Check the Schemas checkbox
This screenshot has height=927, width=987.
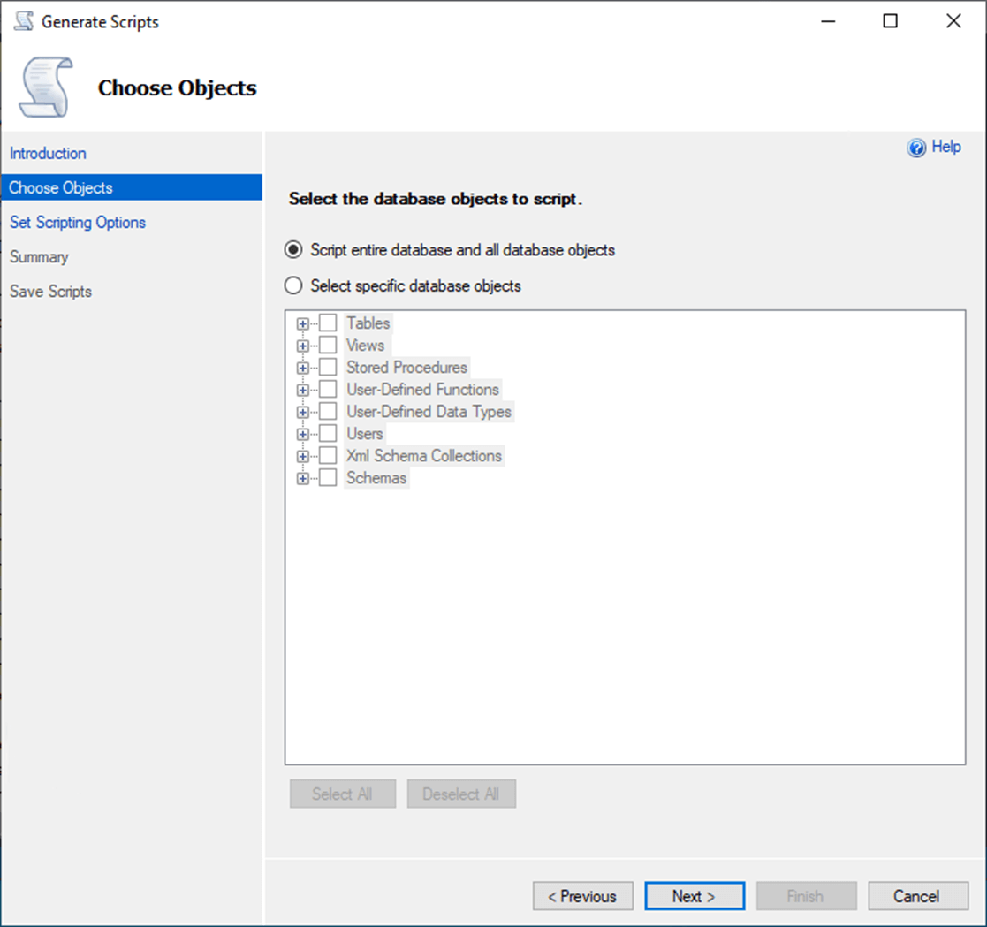328,478
